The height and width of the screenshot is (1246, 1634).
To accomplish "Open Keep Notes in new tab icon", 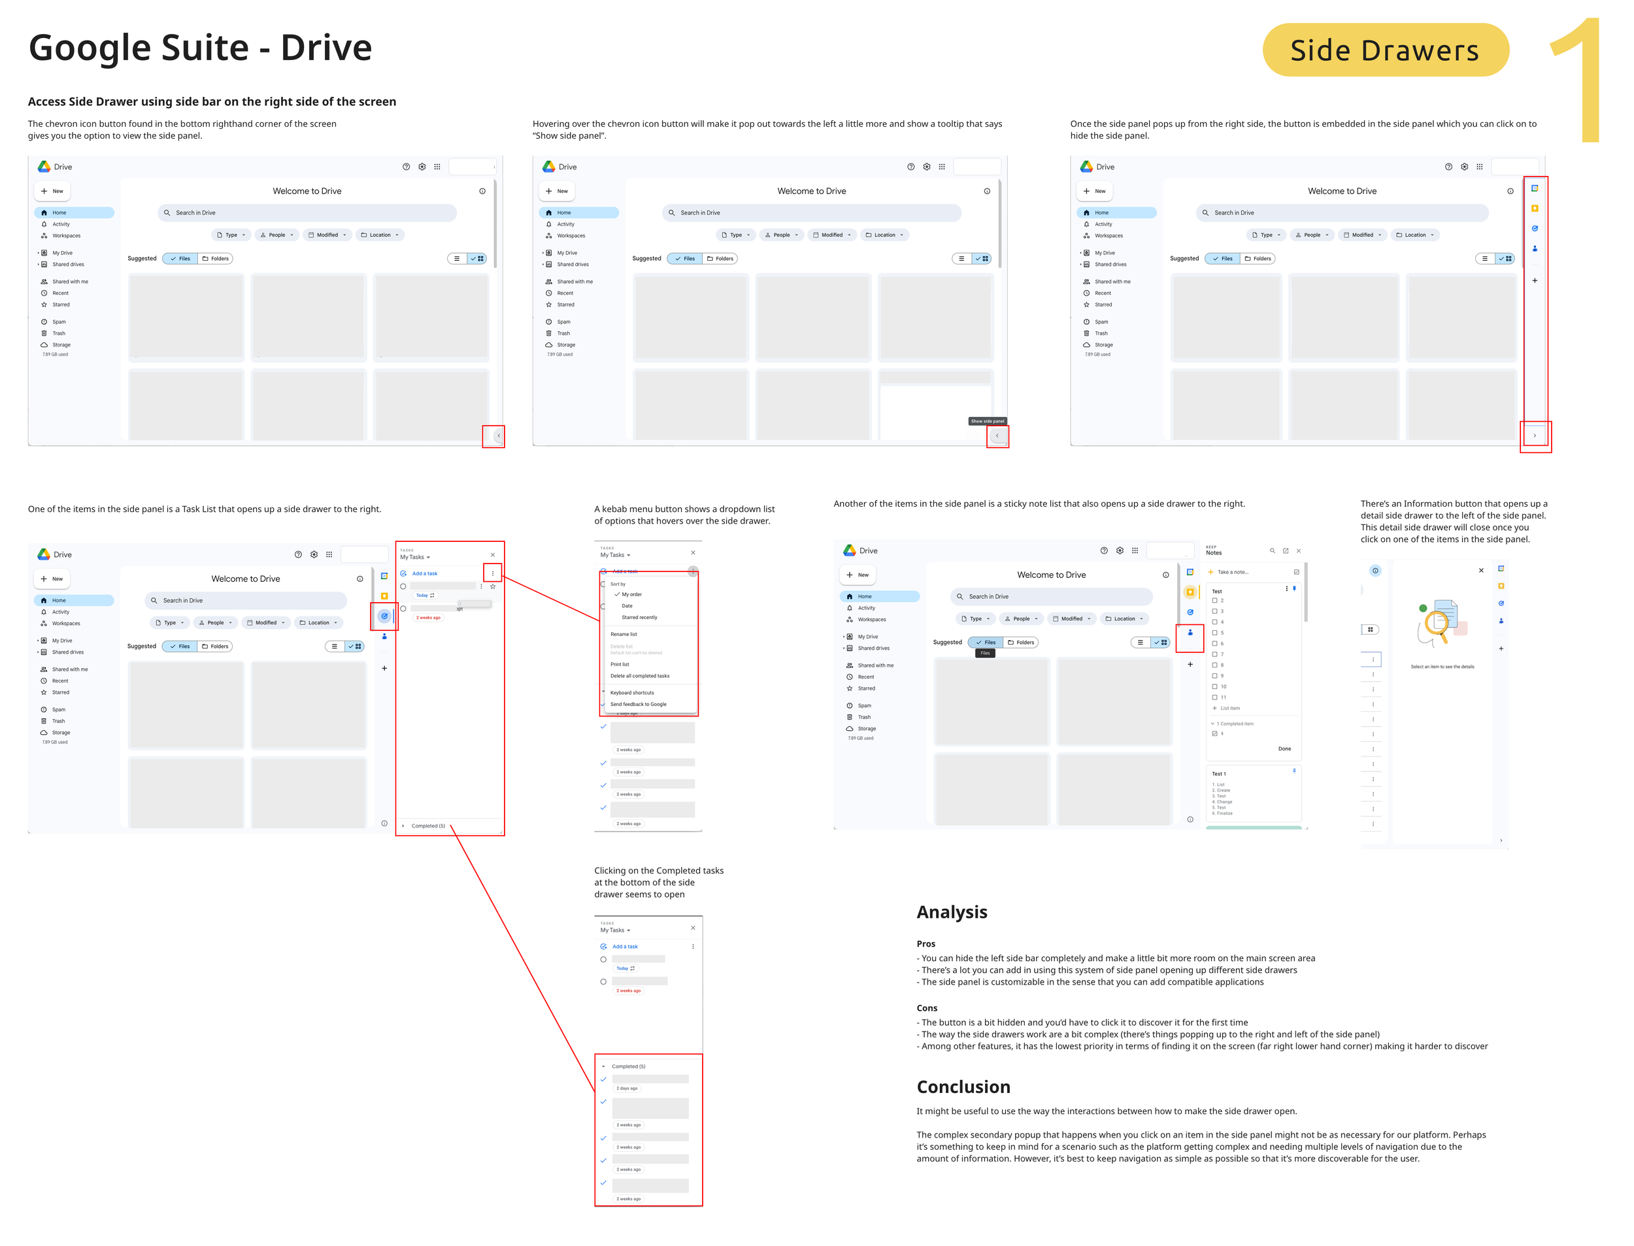I will pyautogui.click(x=1285, y=550).
